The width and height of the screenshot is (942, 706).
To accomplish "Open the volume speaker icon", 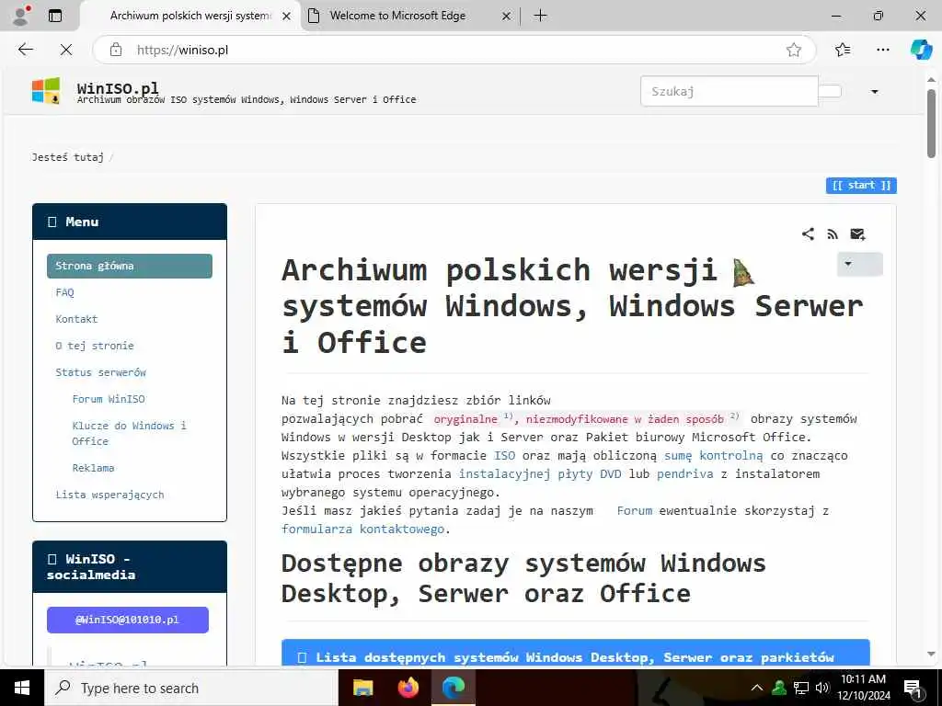I will pos(821,688).
